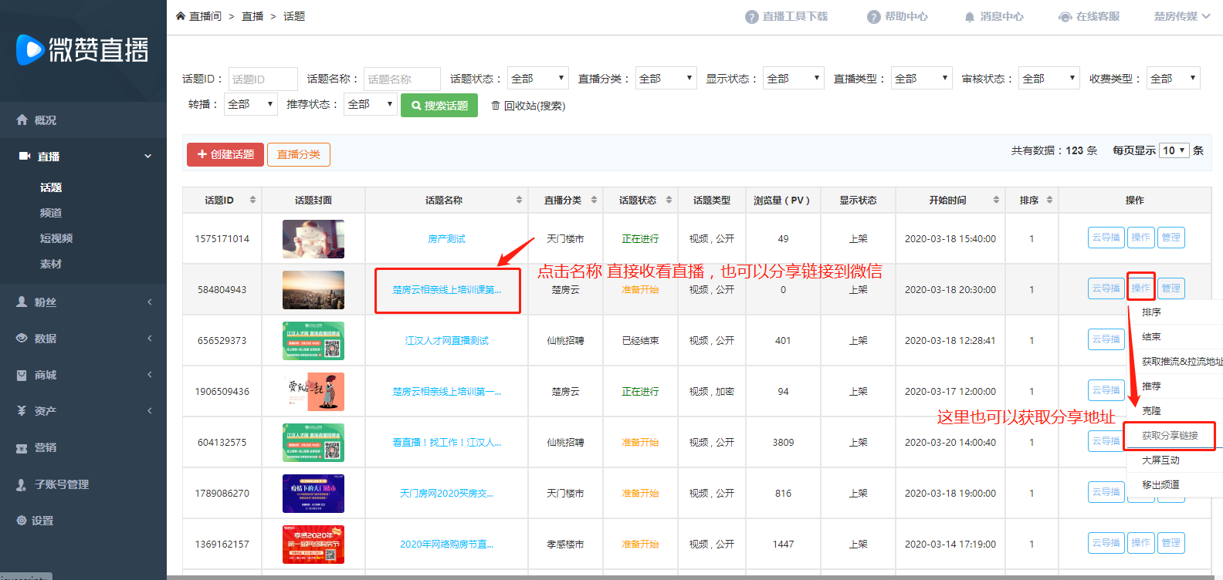Open 收费类型 filter dropdown

tap(1174, 78)
